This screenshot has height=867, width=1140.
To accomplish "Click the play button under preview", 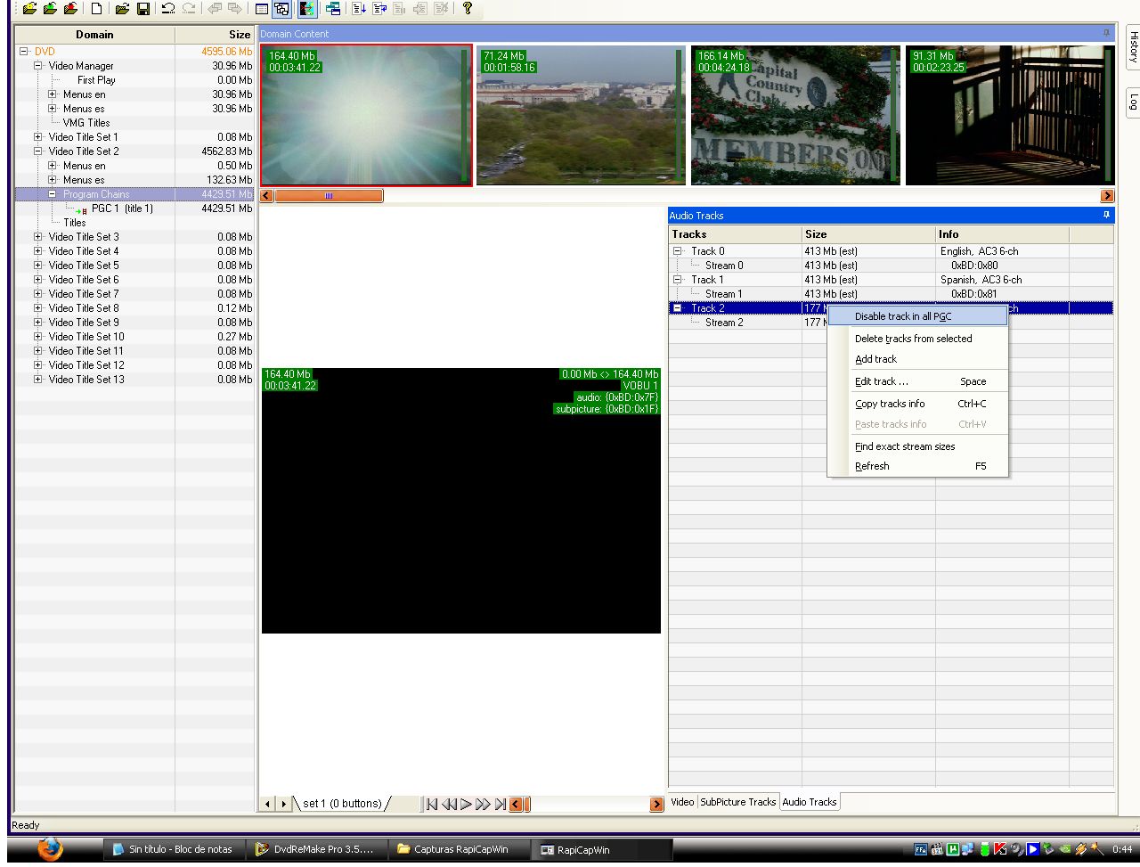I will pos(466,804).
